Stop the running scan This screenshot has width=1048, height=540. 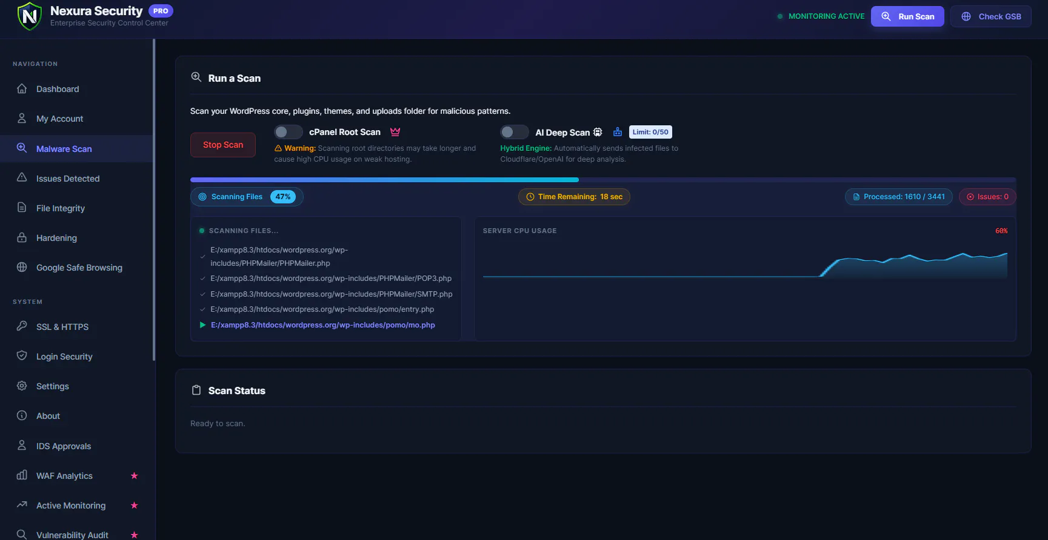(223, 145)
